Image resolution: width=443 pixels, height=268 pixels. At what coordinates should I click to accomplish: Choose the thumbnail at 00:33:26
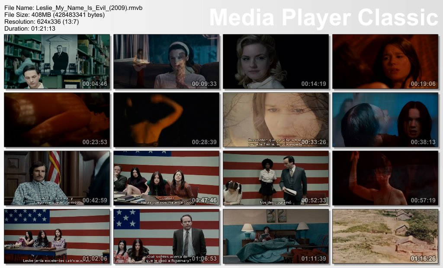click(x=276, y=120)
